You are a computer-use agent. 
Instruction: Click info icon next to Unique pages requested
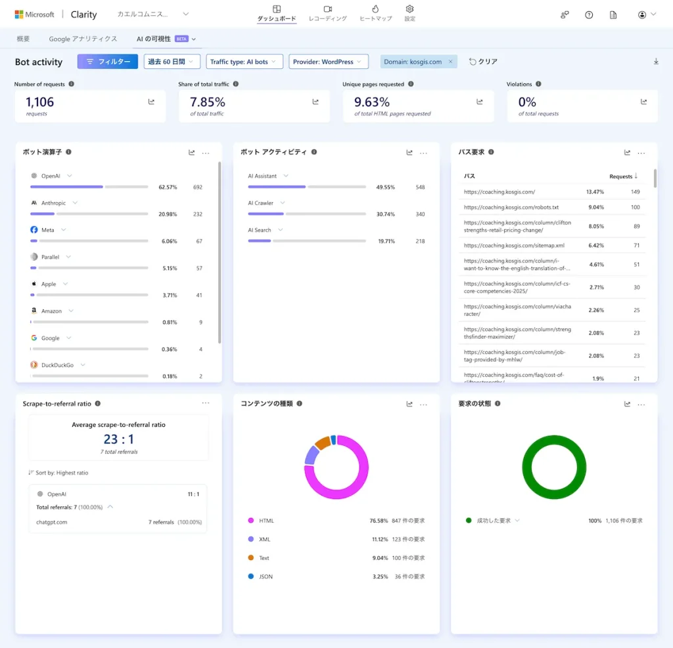(x=411, y=84)
